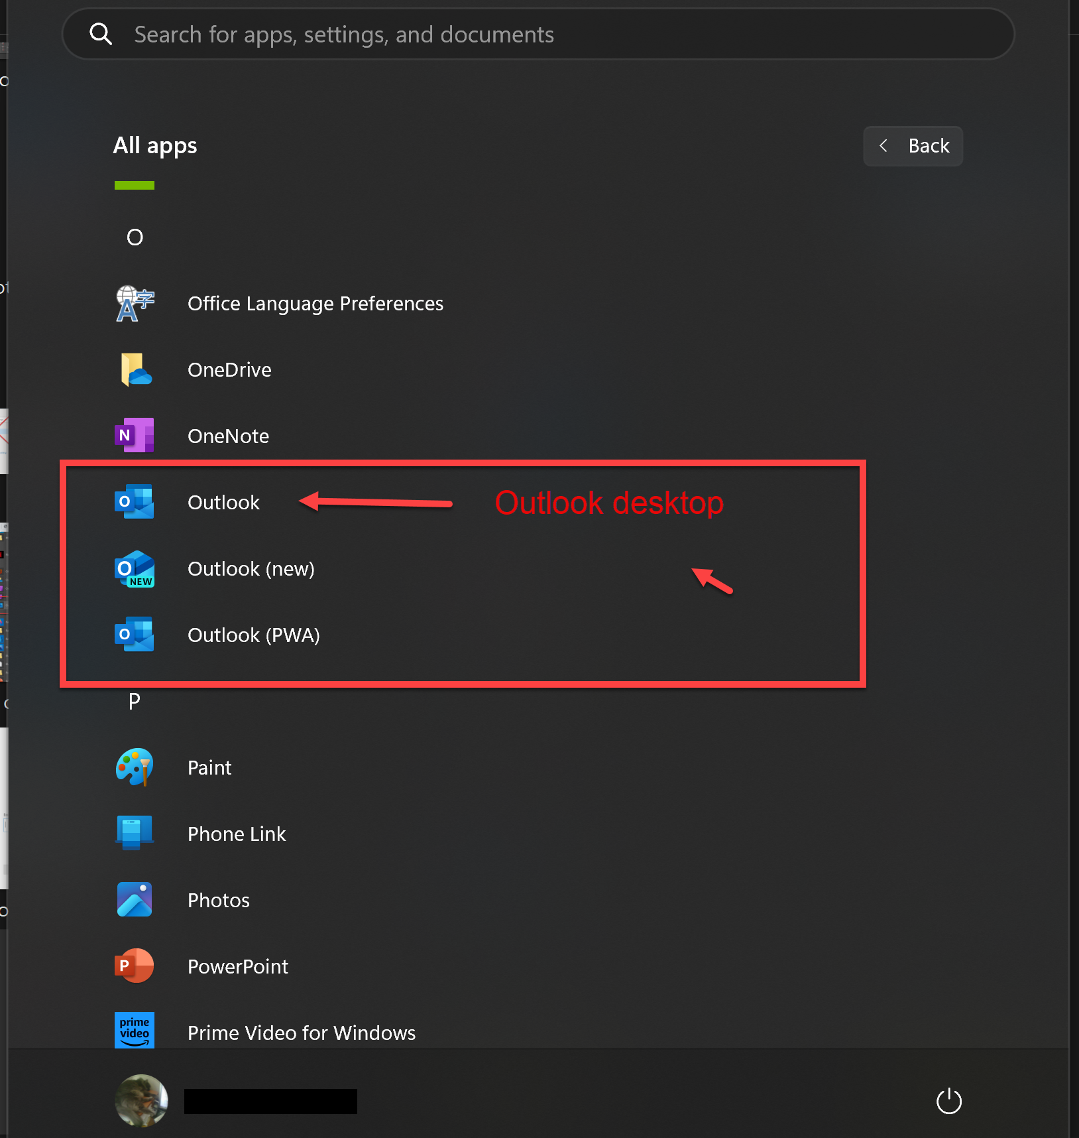Screen dimensions: 1079x1138
Task: Click the user profile picture
Action: click(141, 1101)
